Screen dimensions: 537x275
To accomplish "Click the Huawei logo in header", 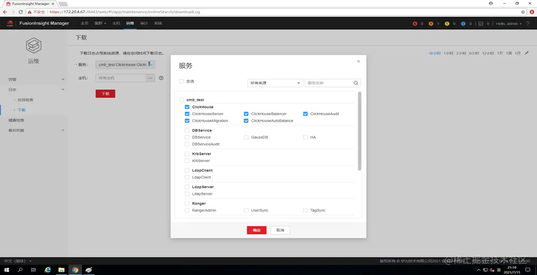I will tap(10, 23).
